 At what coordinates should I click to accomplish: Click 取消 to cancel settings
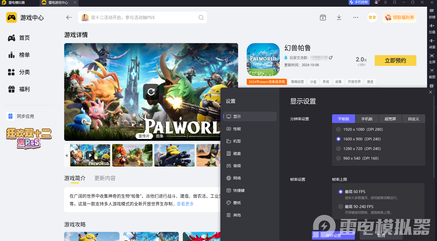(381, 236)
